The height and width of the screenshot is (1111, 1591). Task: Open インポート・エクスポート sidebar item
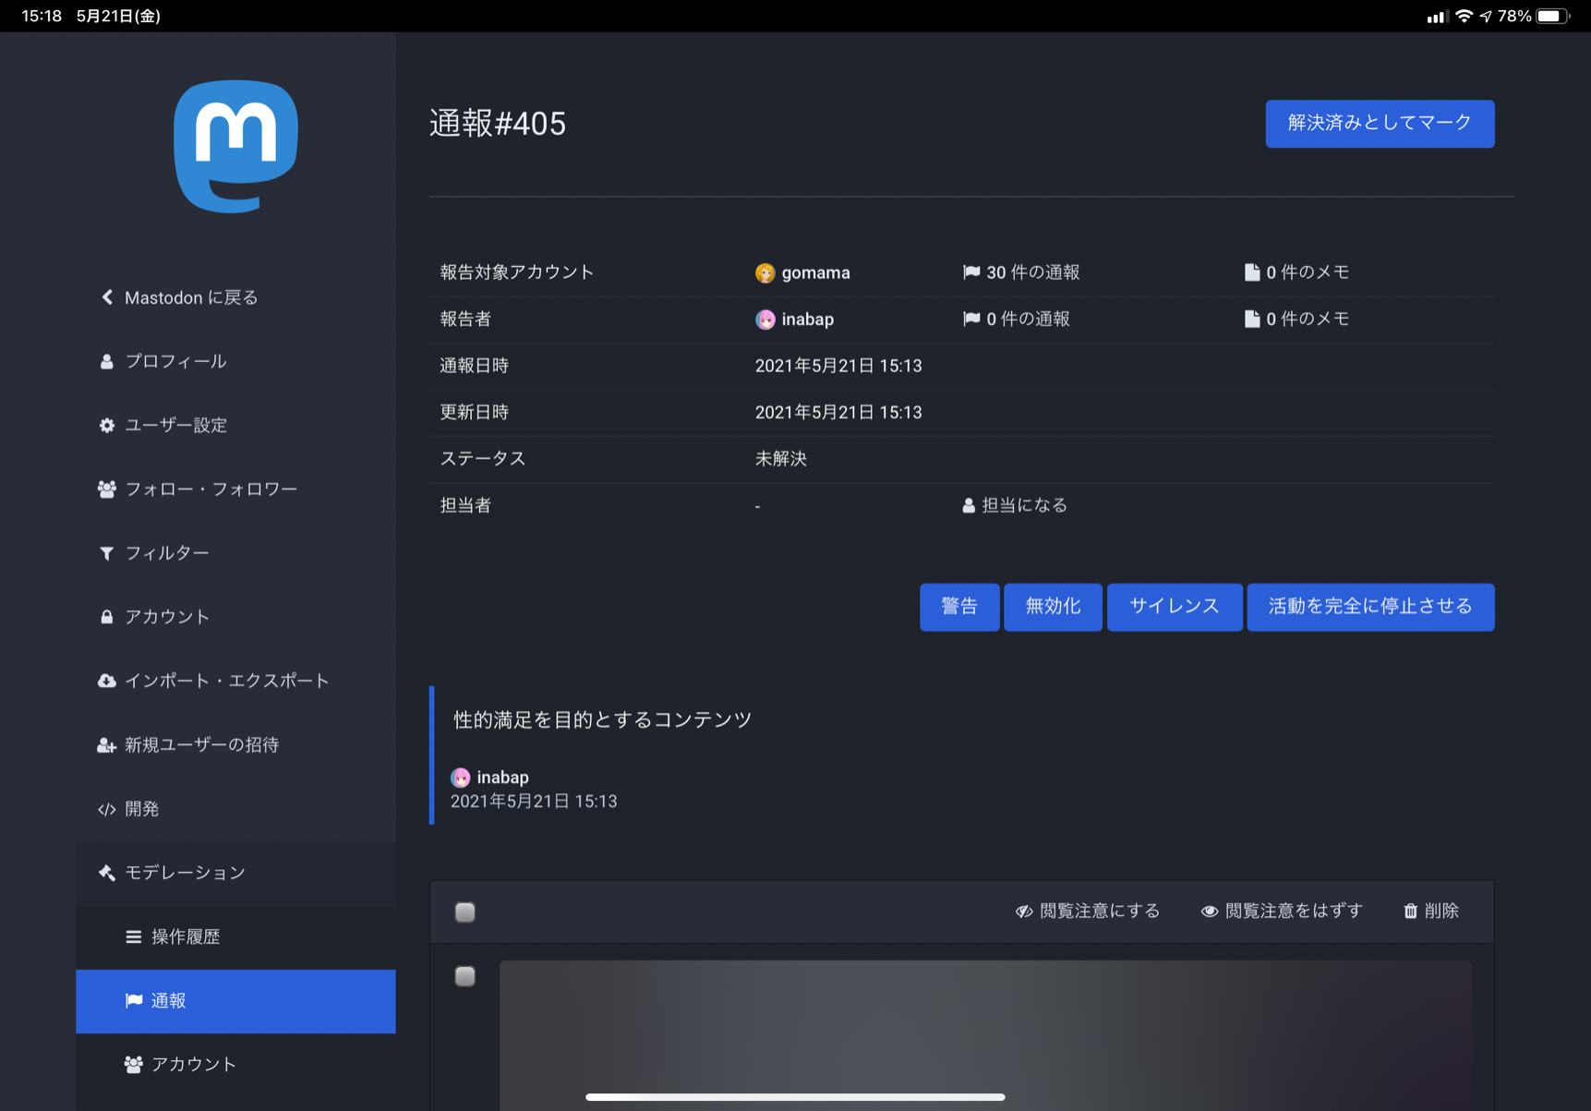(x=213, y=681)
